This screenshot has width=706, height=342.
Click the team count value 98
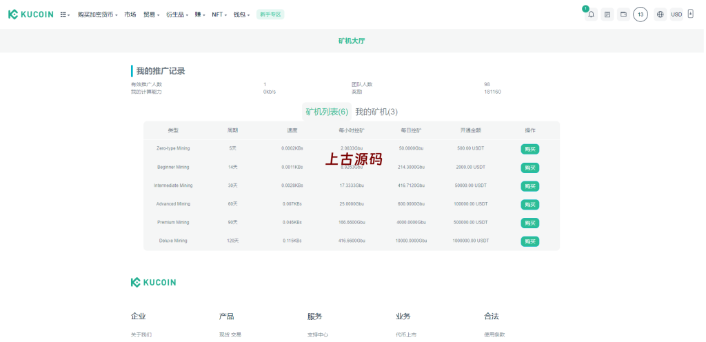click(487, 85)
